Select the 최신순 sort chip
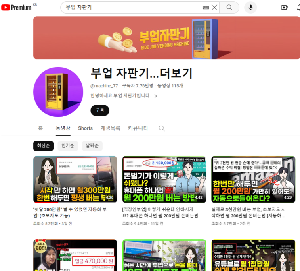The height and width of the screenshot is (271, 300). [x=44, y=146]
